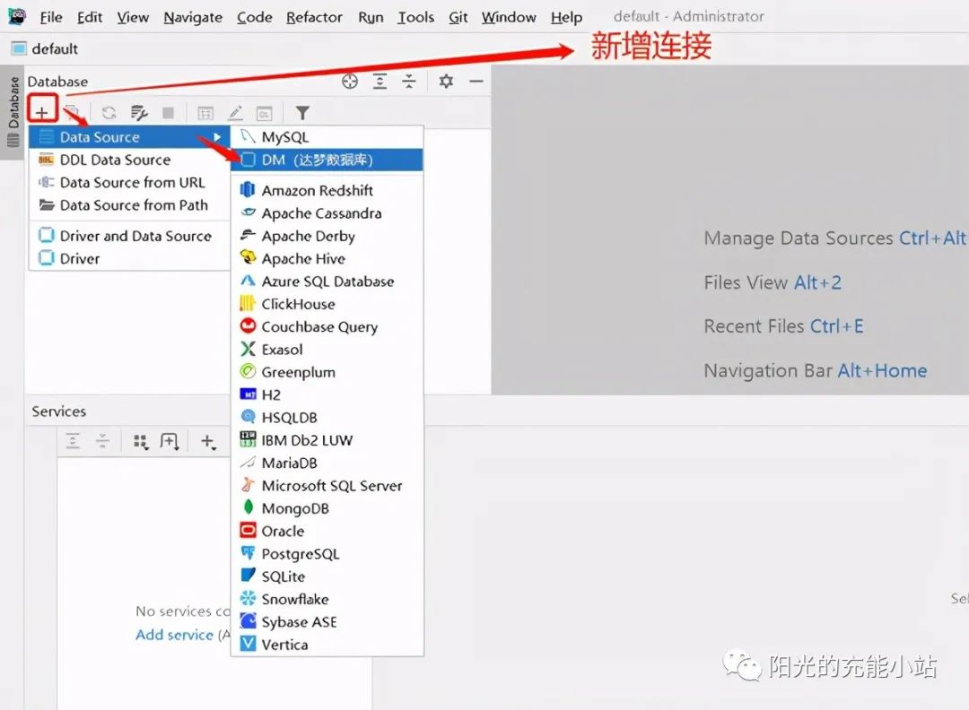Open the Window menu

tap(509, 17)
